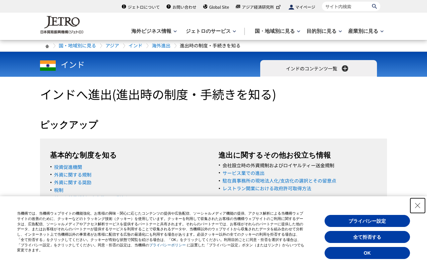427x267 pixels.
Task: Click the plus icon beside インドのコンテンツ一覧
Action: [x=345, y=68]
